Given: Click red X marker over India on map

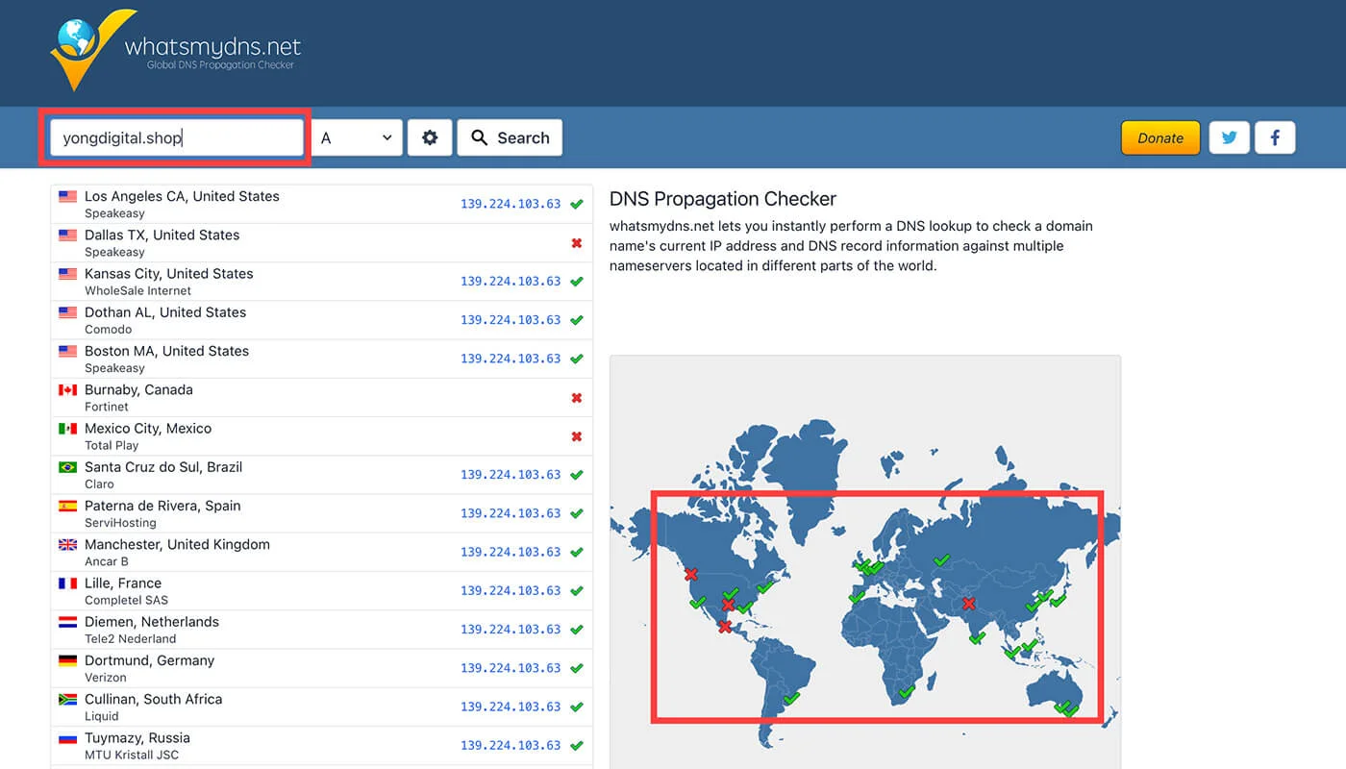Looking at the screenshot, I should [969, 604].
